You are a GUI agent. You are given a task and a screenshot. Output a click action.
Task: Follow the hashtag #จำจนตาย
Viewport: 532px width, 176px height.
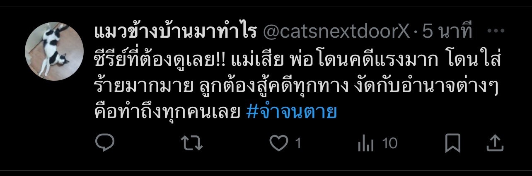(x=291, y=111)
